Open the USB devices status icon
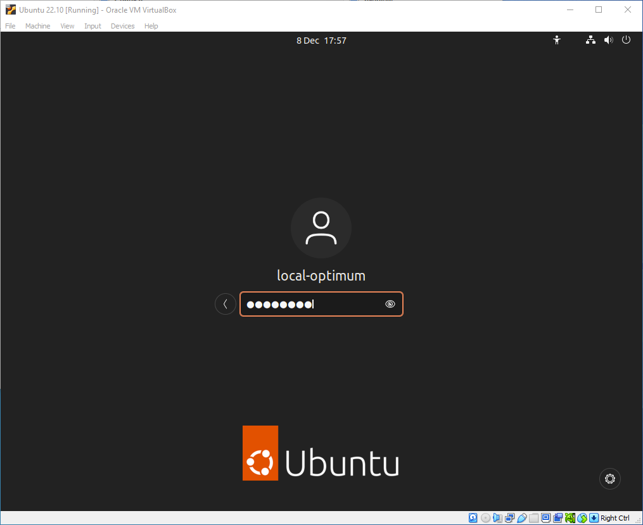The image size is (643, 525). tap(521, 518)
